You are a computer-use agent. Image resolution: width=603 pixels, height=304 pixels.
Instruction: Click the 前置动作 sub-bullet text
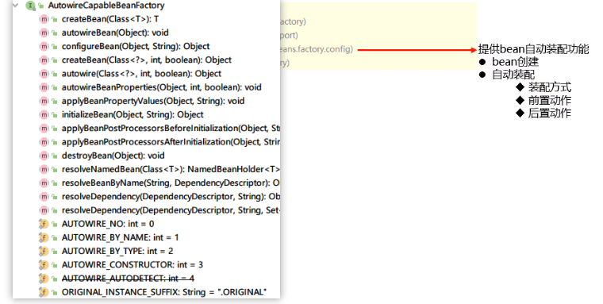click(550, 101)
